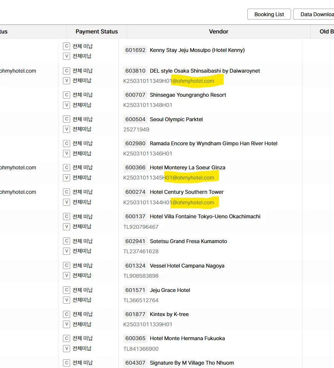Click the V badge in Ramada Encore row
This screenshot has width=334, height=368.
[x=67, y=154]
